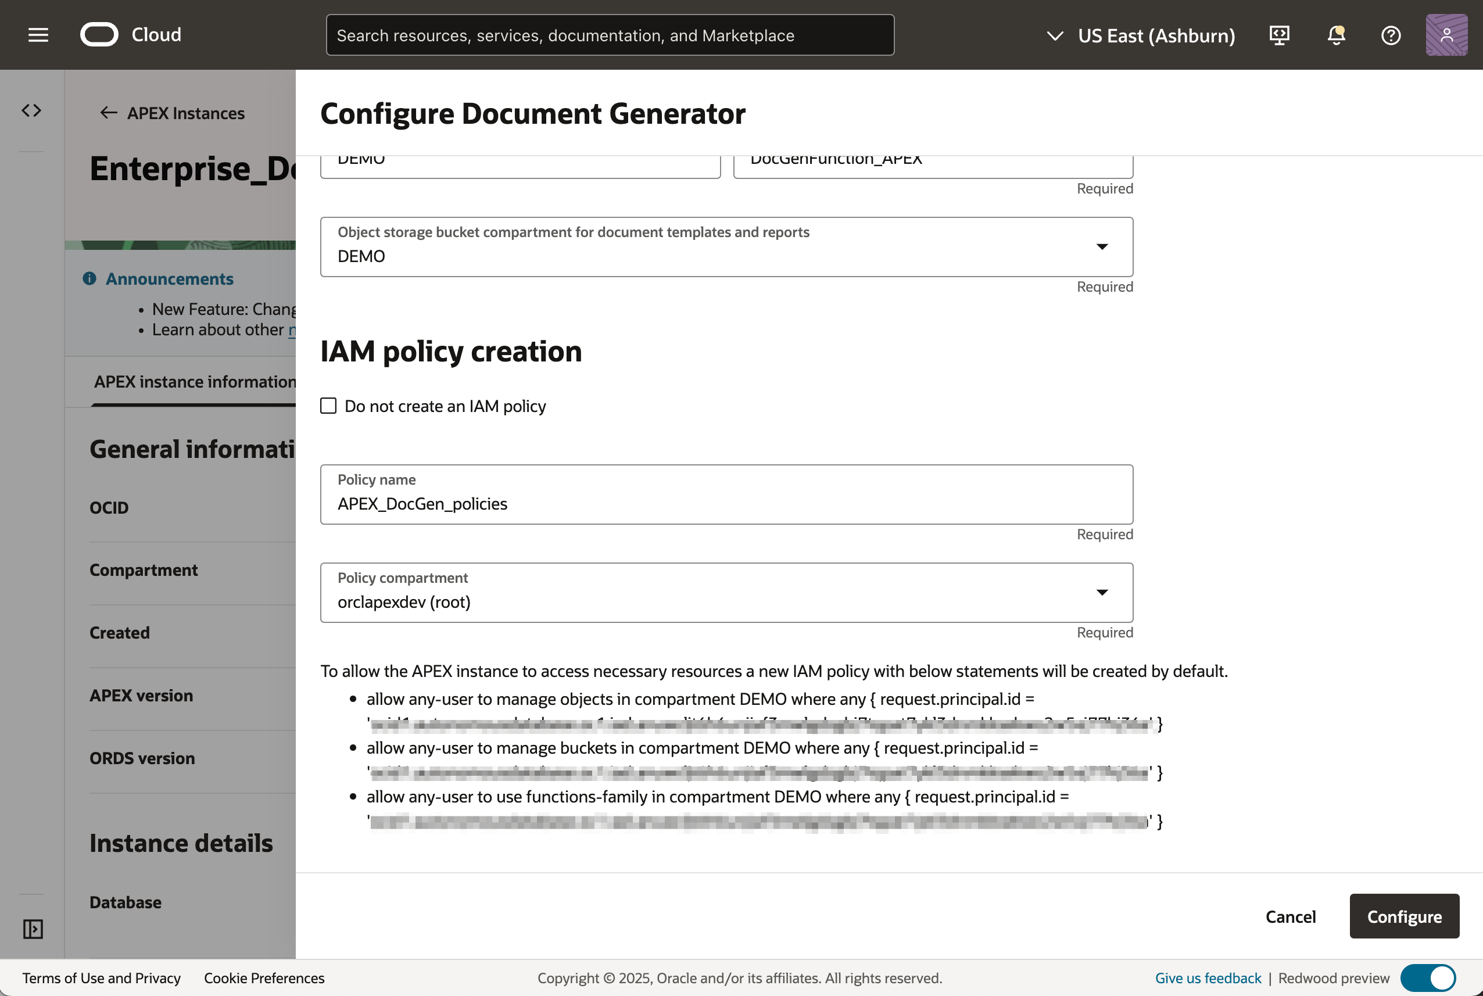1483x996 pixels.
Task: Open the Policy compartment dropdown
Action: [1102, 592]
